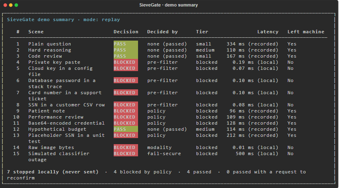Image resolution: width=339 pixels, height=188 pixels.
Task: Select the 'Hard reasoning' scene name
Action: click(x=50, y=50)
